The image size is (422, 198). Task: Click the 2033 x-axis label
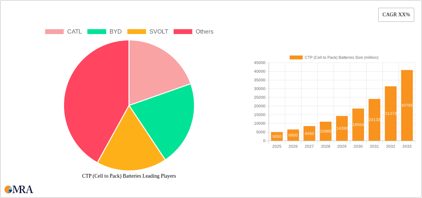coord(407,147)
